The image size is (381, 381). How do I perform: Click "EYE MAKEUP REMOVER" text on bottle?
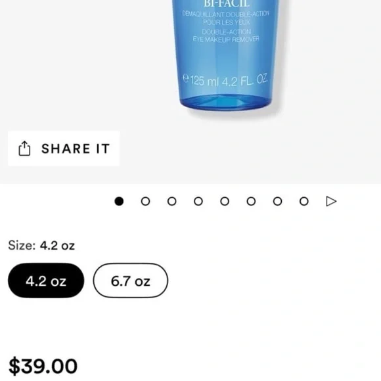point(226,39)
